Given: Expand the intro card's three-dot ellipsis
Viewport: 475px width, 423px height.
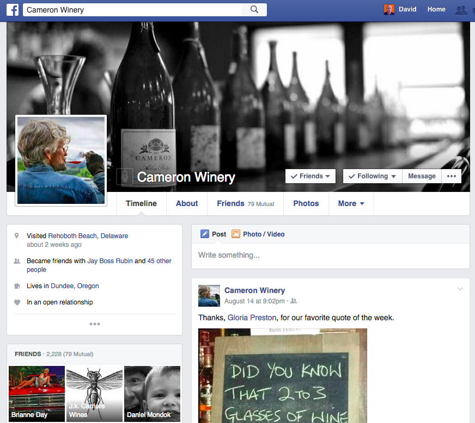Looking at the screenshot, I should click(x=95, y=324).
